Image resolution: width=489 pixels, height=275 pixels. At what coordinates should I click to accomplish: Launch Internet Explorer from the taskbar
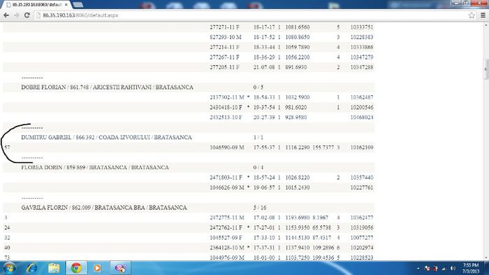(x=32, y=268)
